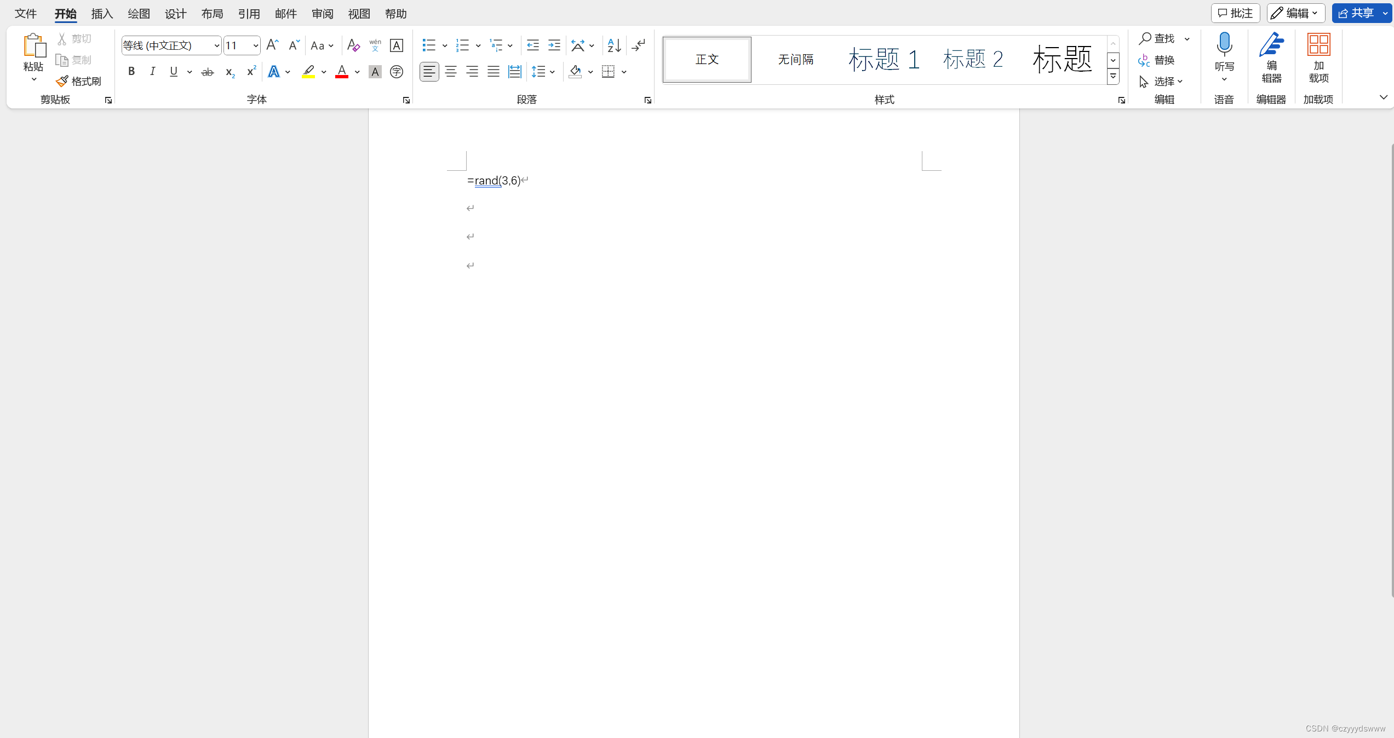Apply the 标题 1 style thumbnail
The width and height of the screenshot is (1394, 738).
click(x=884, y=59)
